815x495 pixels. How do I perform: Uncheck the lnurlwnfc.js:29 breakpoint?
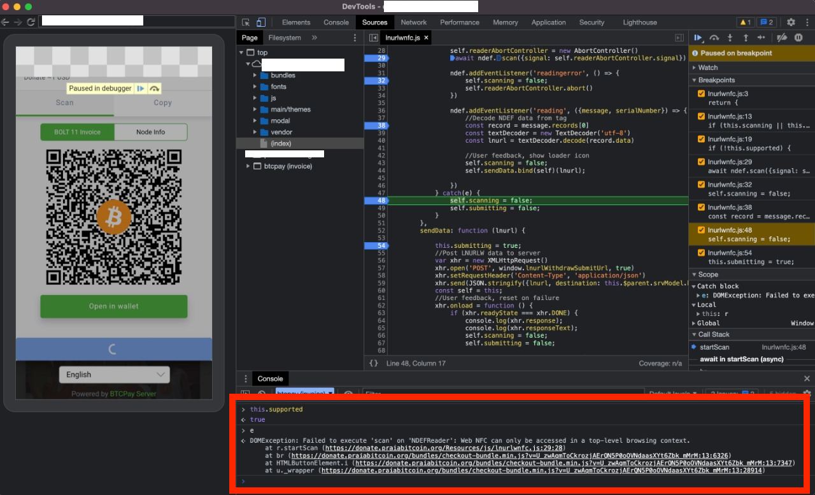702,162
